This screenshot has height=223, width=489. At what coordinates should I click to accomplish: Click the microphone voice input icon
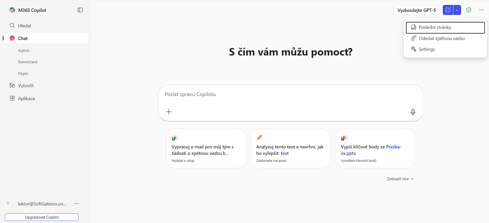tap(413, 112)
